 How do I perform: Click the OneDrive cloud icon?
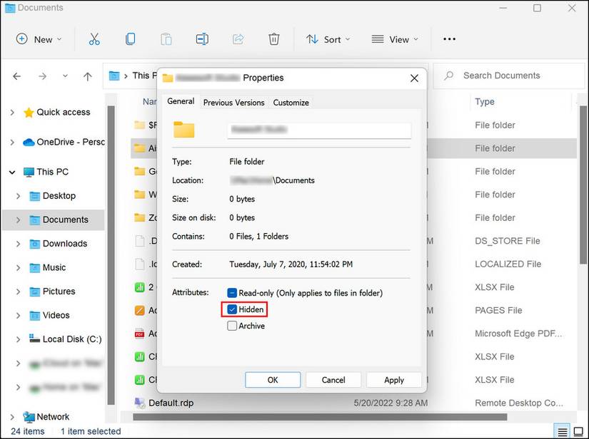pos(29,142)
